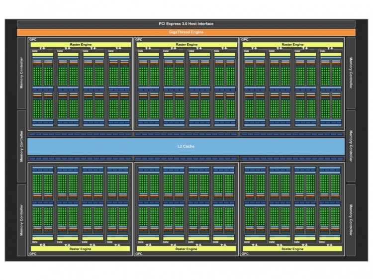Click the top-right Memory Controller block
Viewport: 373px width, 280px height.
[351, 73]
